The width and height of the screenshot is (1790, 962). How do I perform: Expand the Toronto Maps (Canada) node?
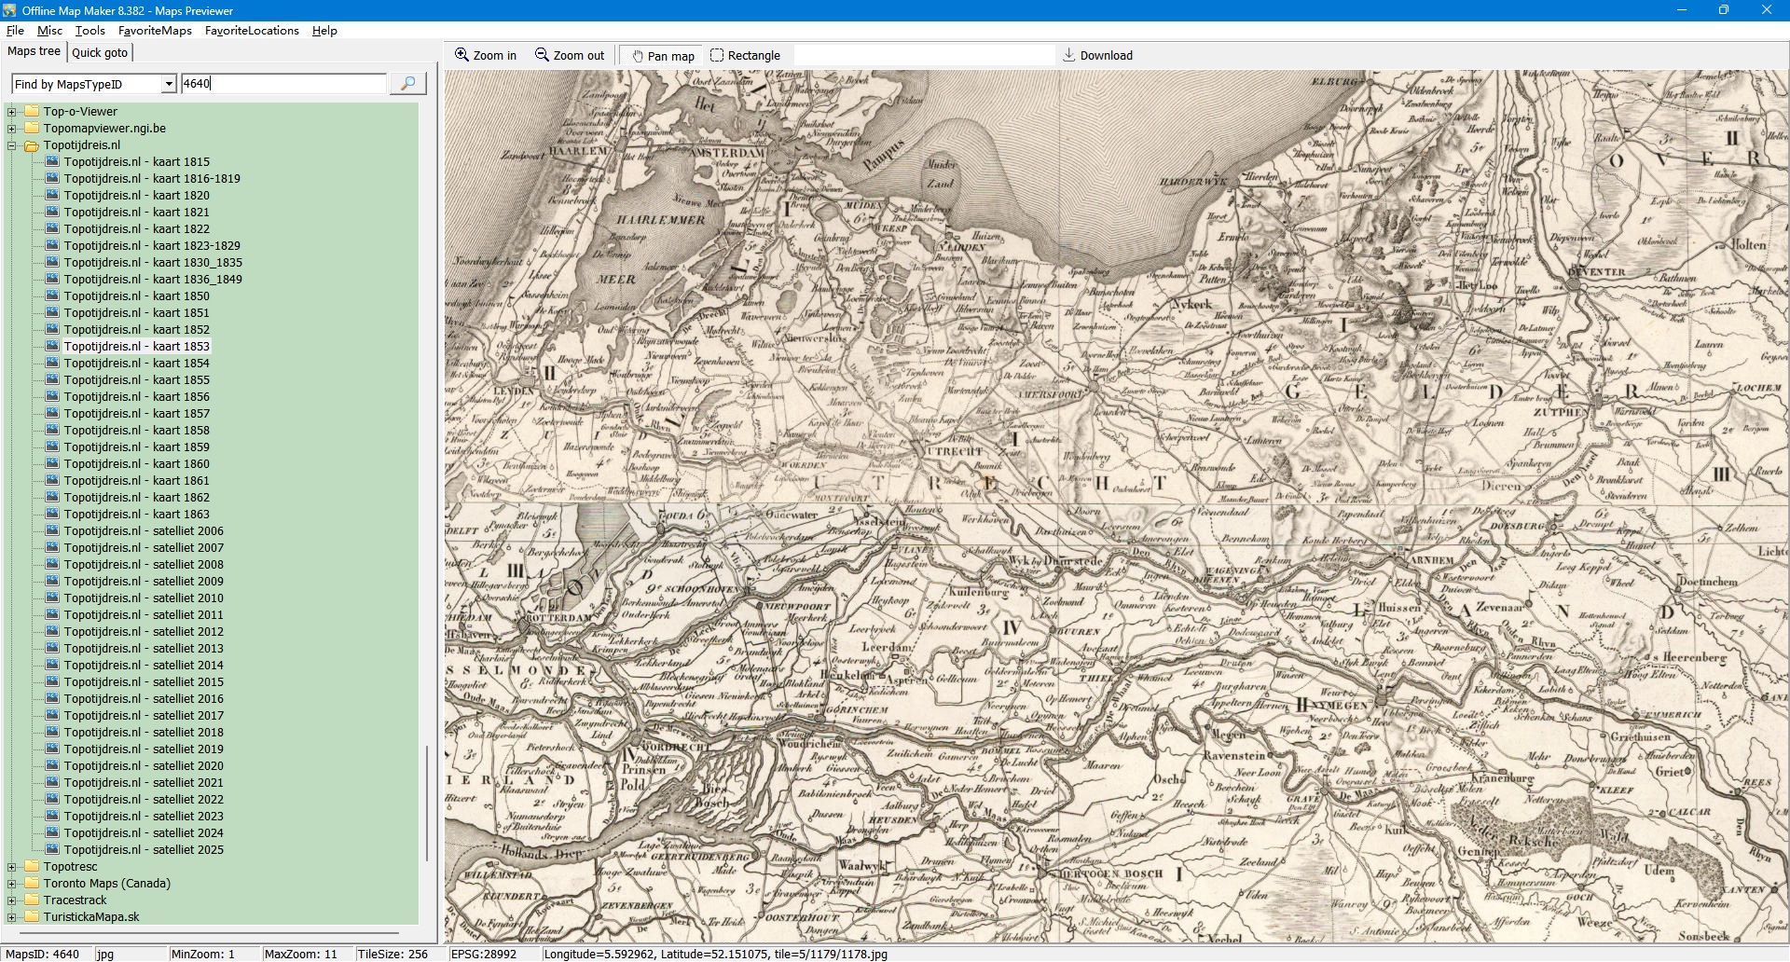click(x=12, y=884)
